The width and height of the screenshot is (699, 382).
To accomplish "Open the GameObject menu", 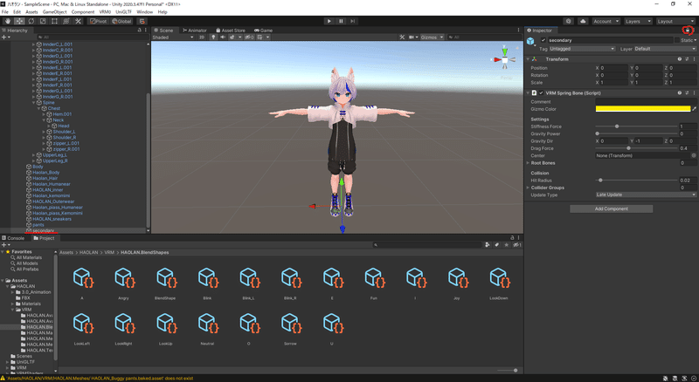I will [54, 12].
